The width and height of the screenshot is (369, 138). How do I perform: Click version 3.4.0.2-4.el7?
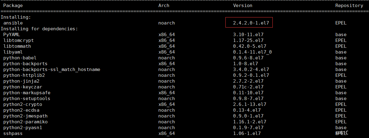(x=251, y=69)
